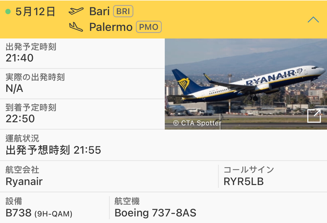The width and height of the screenshot is (327, 223).
Task: Click the Ryanair airline name
Action: [24, 181]
